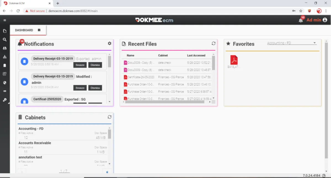Click the Cabinets page number 1 / 7 field
Viewport: 331px width, 178px height.
pyautogui.click(x=65, y=171)
